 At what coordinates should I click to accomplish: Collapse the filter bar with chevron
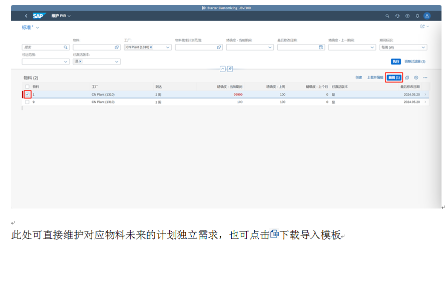click(x=223, y=69)
